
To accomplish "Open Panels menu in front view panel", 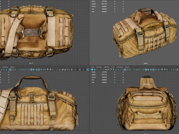I will pos(12,67).
